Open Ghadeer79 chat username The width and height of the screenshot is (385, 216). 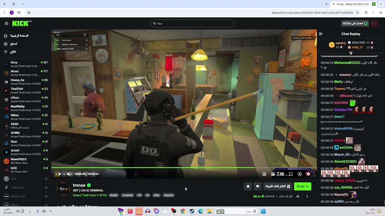point(343,110)
